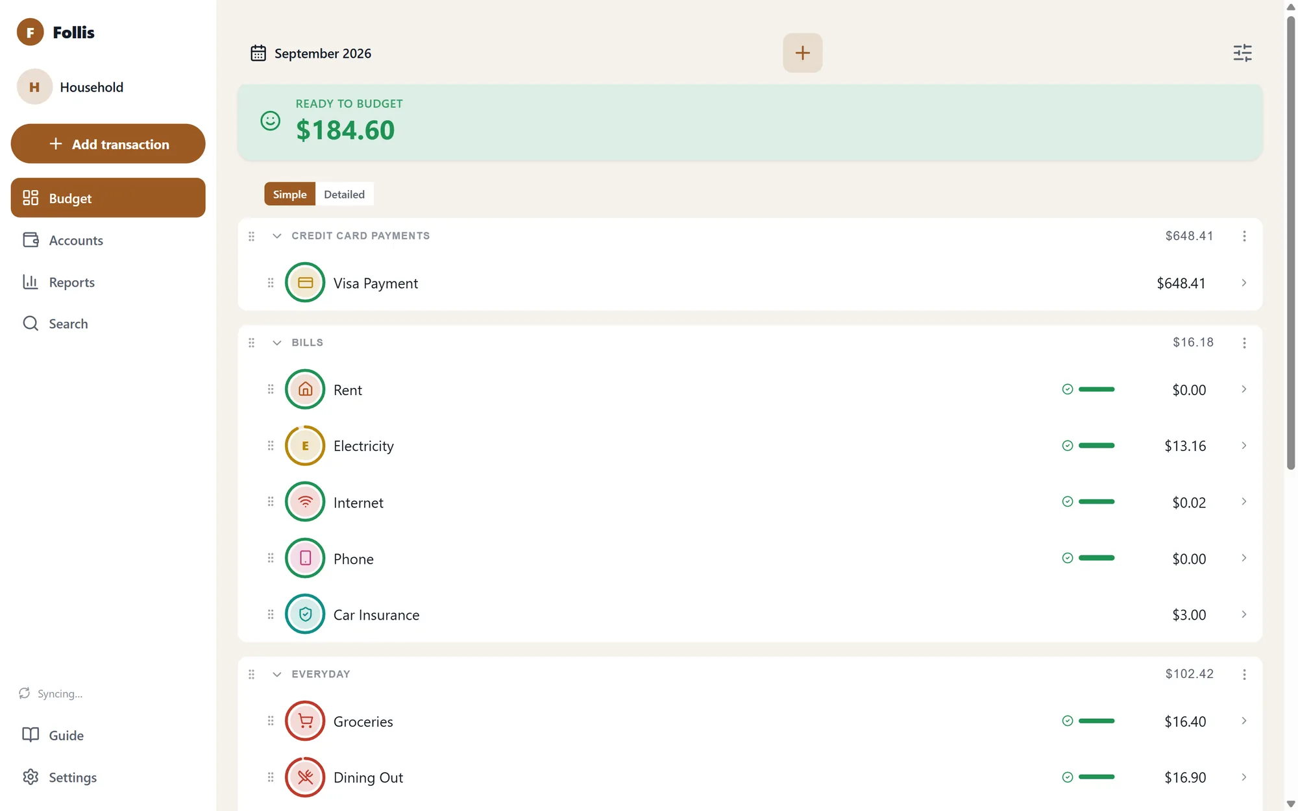Click the Bills group drag handle
This screenshot has width=1298, height=811.
[252, 343]
